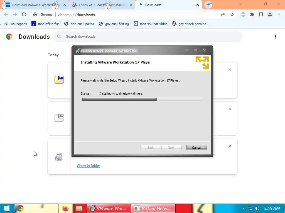Viewport: 285px width, 213px height.
Task: Click the VMware Player Setup title bar icon
Action: point(78,51)
